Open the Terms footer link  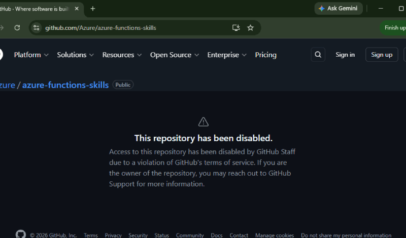91,235
